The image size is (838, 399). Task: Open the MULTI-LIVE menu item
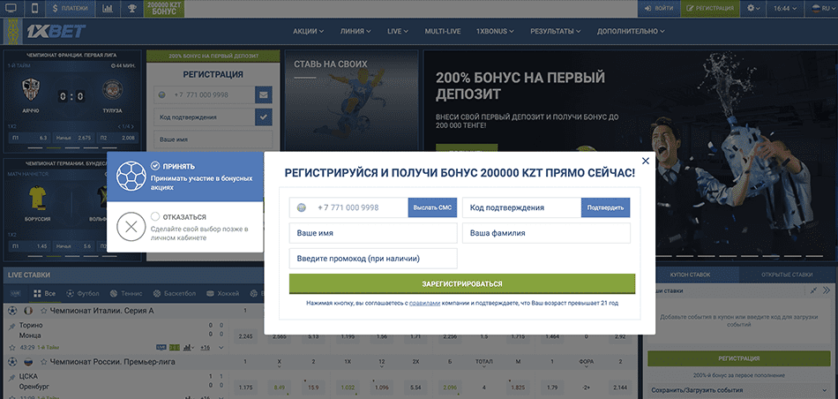443,31
